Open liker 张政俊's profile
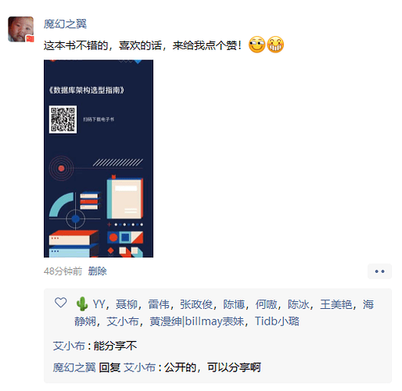The image size is (402, 391). point(196,304)
